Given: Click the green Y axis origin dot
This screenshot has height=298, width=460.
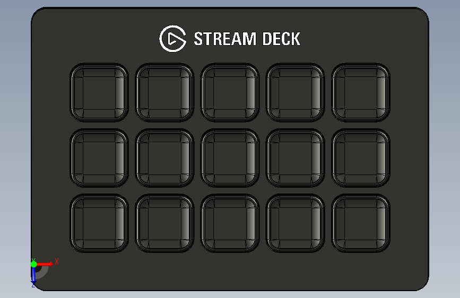Looking at the screenshot, I should (34, 264).
